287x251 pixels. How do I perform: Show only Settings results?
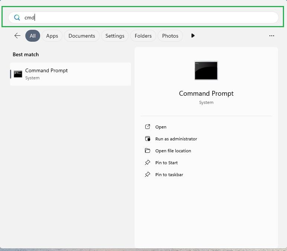115,36
